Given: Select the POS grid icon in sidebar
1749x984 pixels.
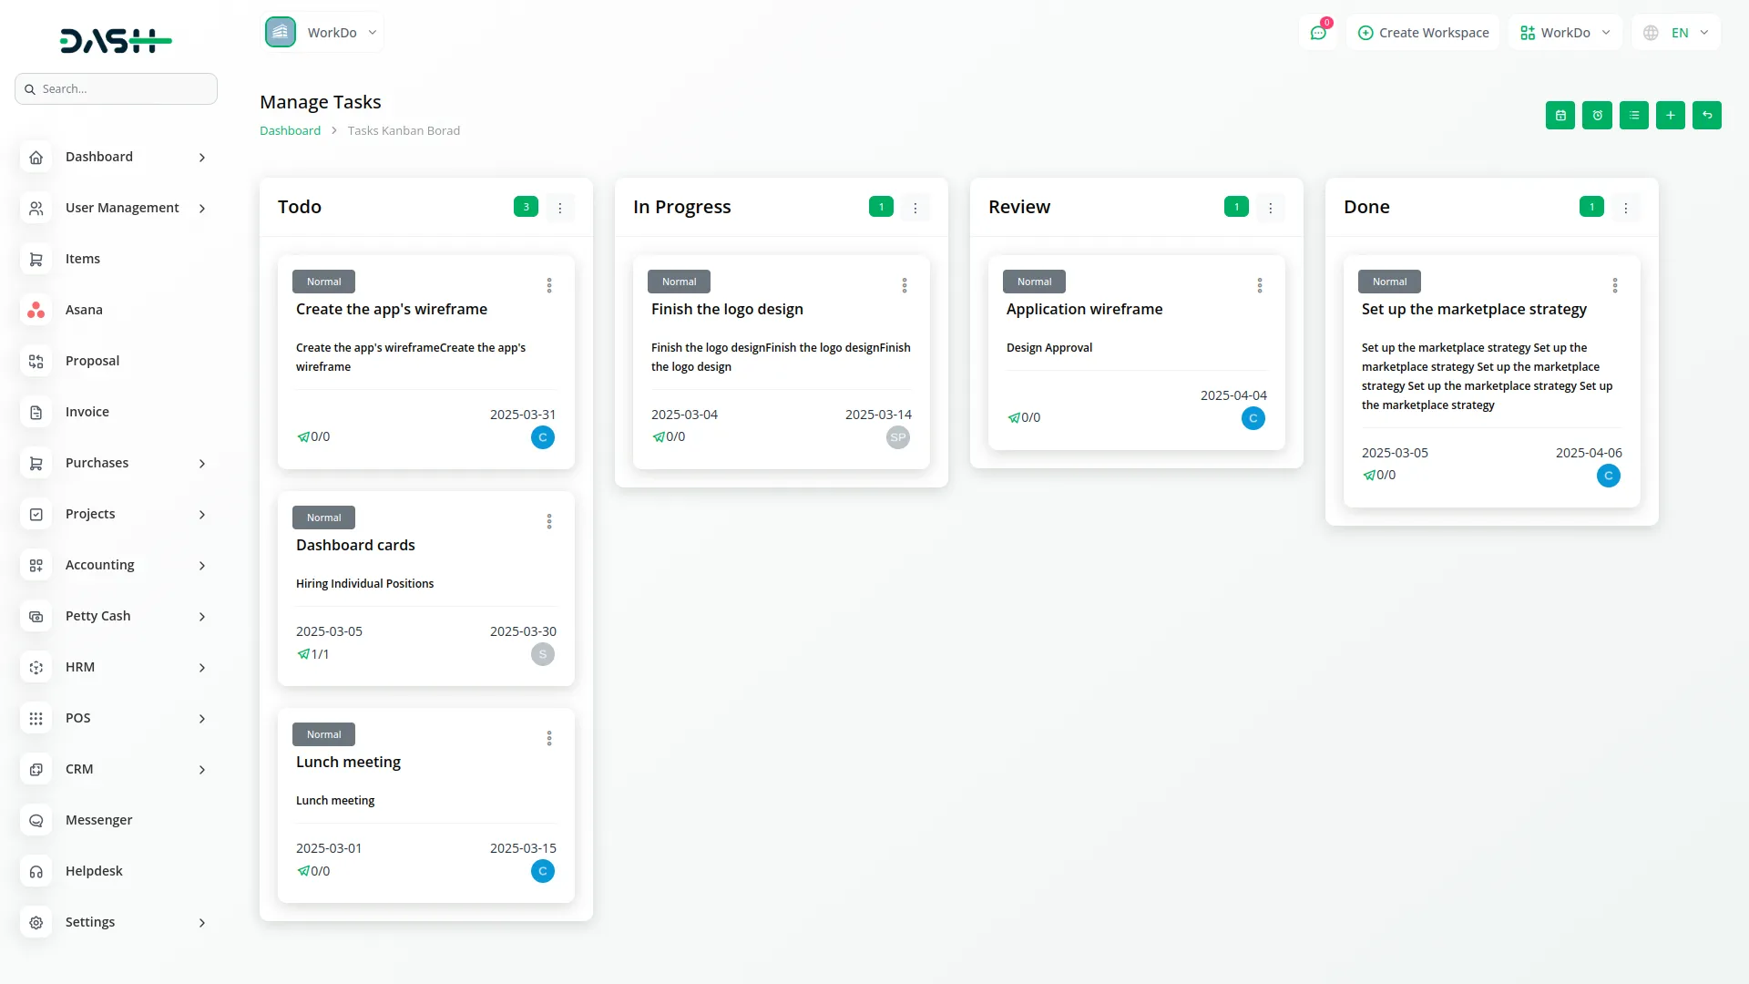Looking at the screenshot, I should click(x=36, y=718).
